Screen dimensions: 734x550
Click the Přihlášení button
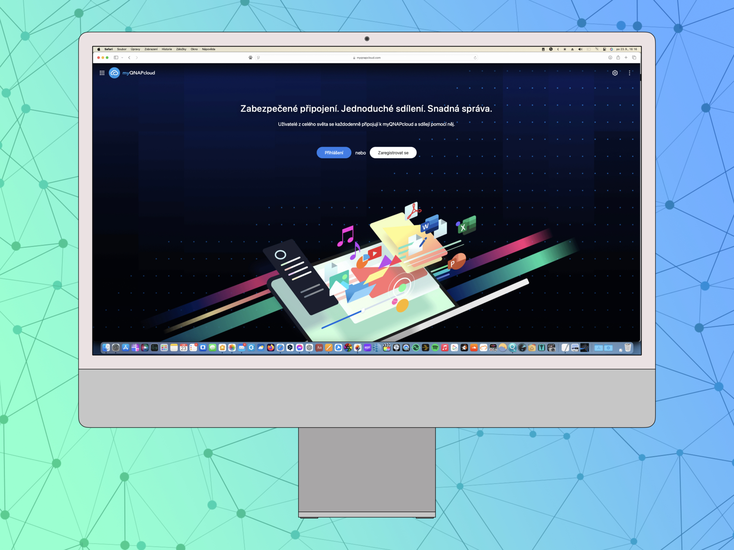(334, 153)
